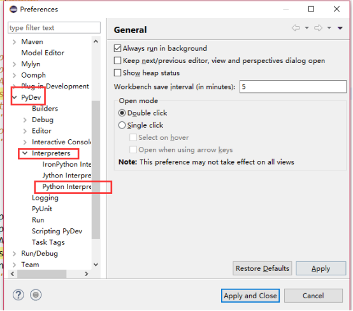The width and height of the screenshot is (353, 311).
Task: Expand the Editor node under PyDev
Action: 25,131
